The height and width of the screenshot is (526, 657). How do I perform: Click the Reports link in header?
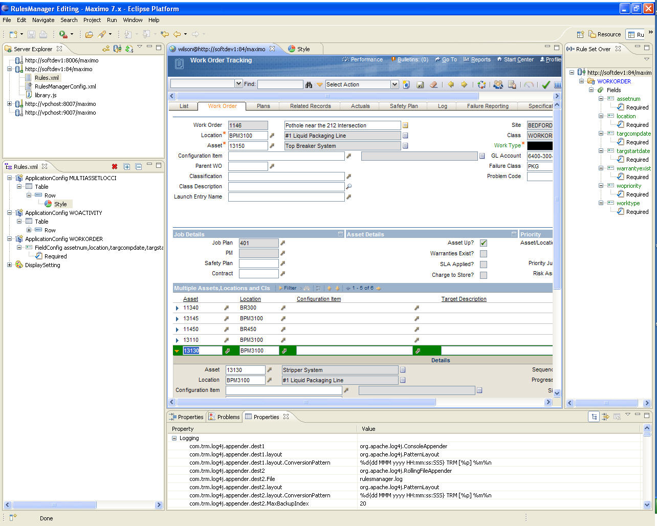tap(480, 60)
